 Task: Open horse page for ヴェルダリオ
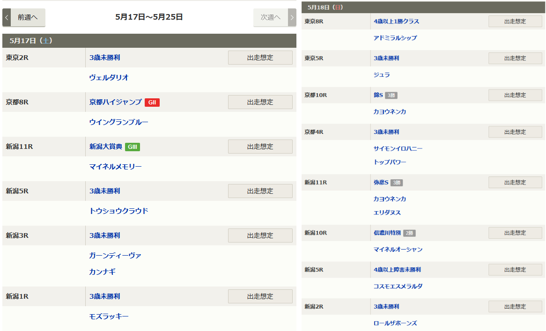[x=109, y=78]
